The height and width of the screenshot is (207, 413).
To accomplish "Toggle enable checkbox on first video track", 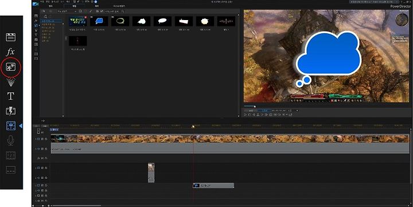I will click(42, 139).
